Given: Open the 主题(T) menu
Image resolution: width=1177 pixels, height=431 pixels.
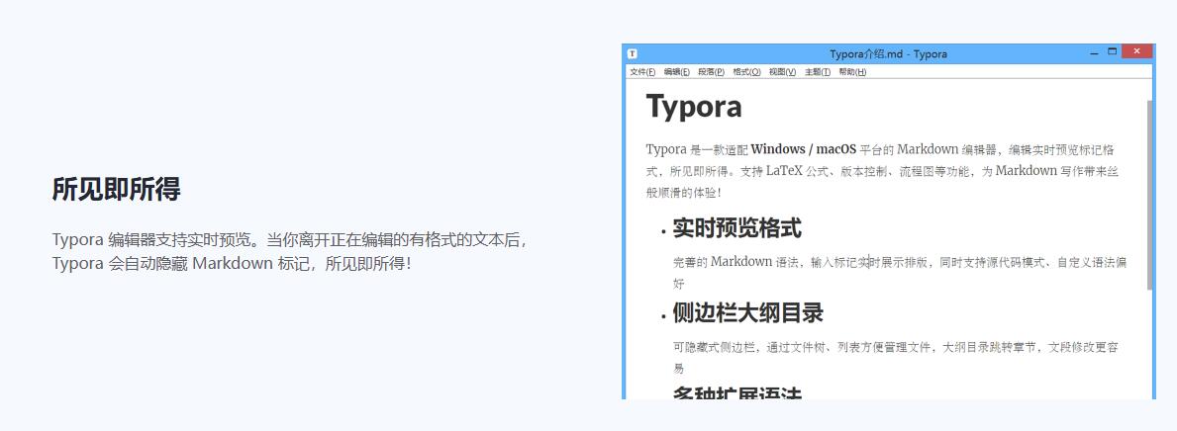Looking at the screenshot, I should 818,72.
